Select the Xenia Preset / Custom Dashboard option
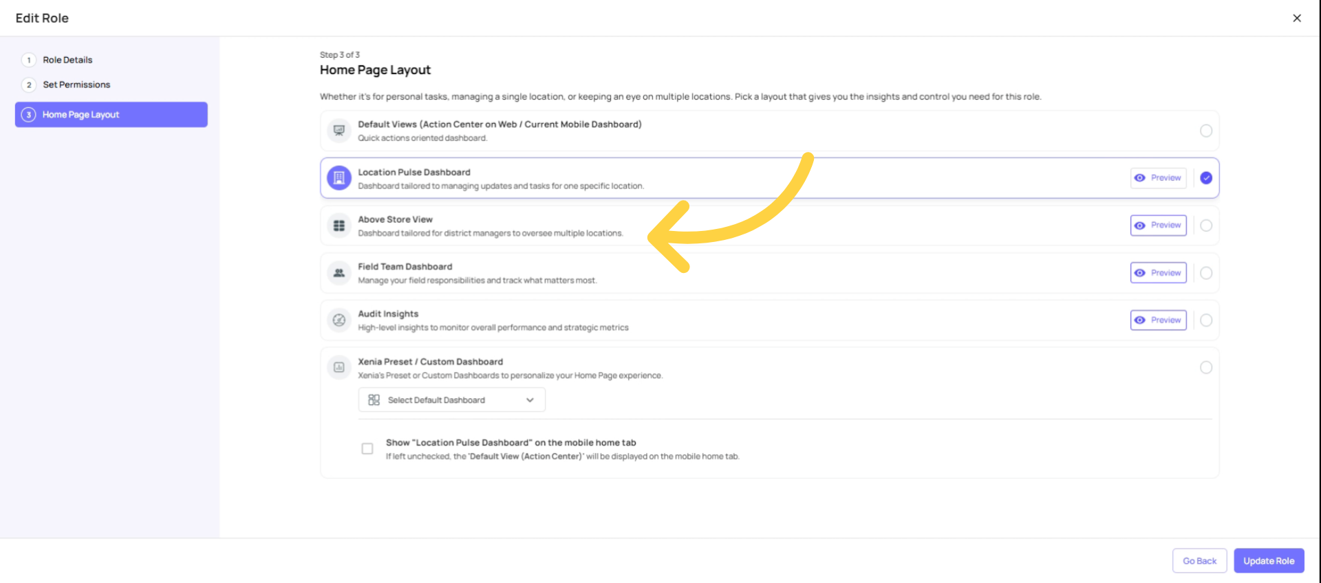This screenshot has height=583, width=1321. pos(1206,368)
